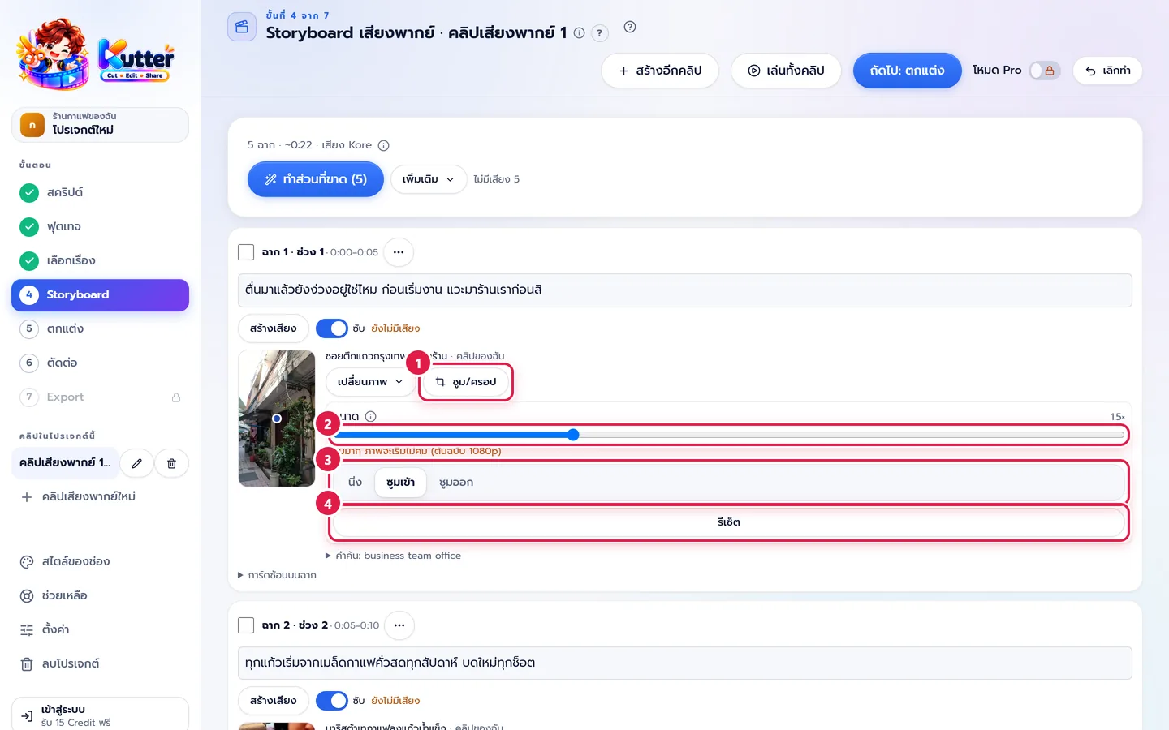This screenshot has height=730, width=1169.
Task: Turn off the ซับ switch in ฉาก 2
Action: 331,701
